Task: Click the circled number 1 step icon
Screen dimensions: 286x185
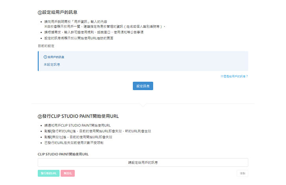Action: (x=40, y=13)
